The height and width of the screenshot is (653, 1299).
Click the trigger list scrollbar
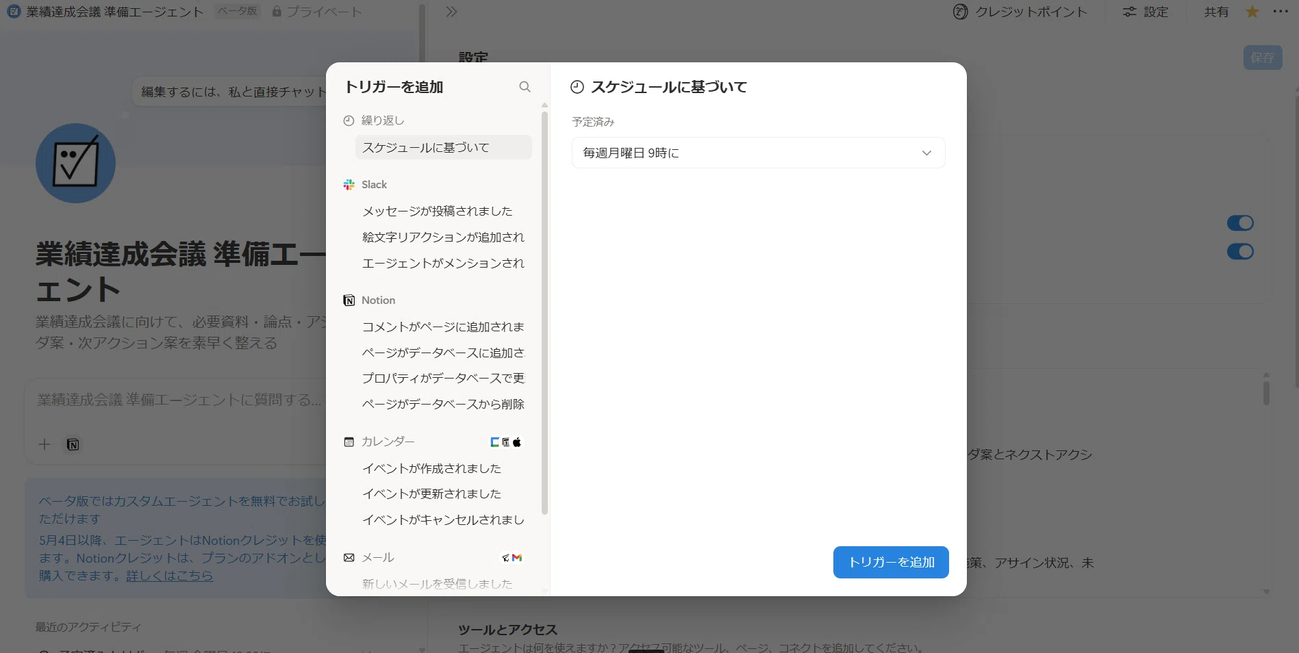(545, 312)
